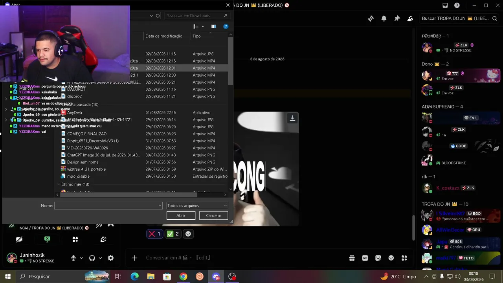
Task: Click the Abrir button in file dialog
Action: 181,215
